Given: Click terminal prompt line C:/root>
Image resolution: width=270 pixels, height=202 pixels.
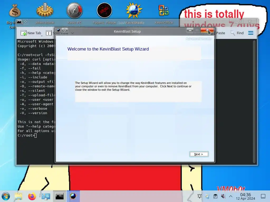Looking at the screenshot, I should [27, 135].
